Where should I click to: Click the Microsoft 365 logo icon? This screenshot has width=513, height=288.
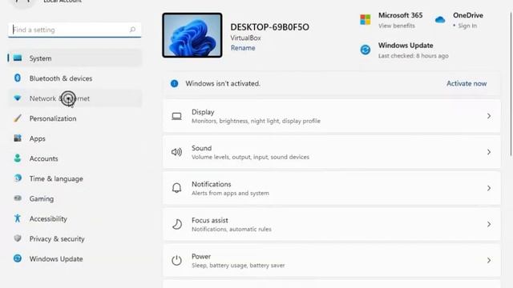pyautogui.click(x=366, y=19)
